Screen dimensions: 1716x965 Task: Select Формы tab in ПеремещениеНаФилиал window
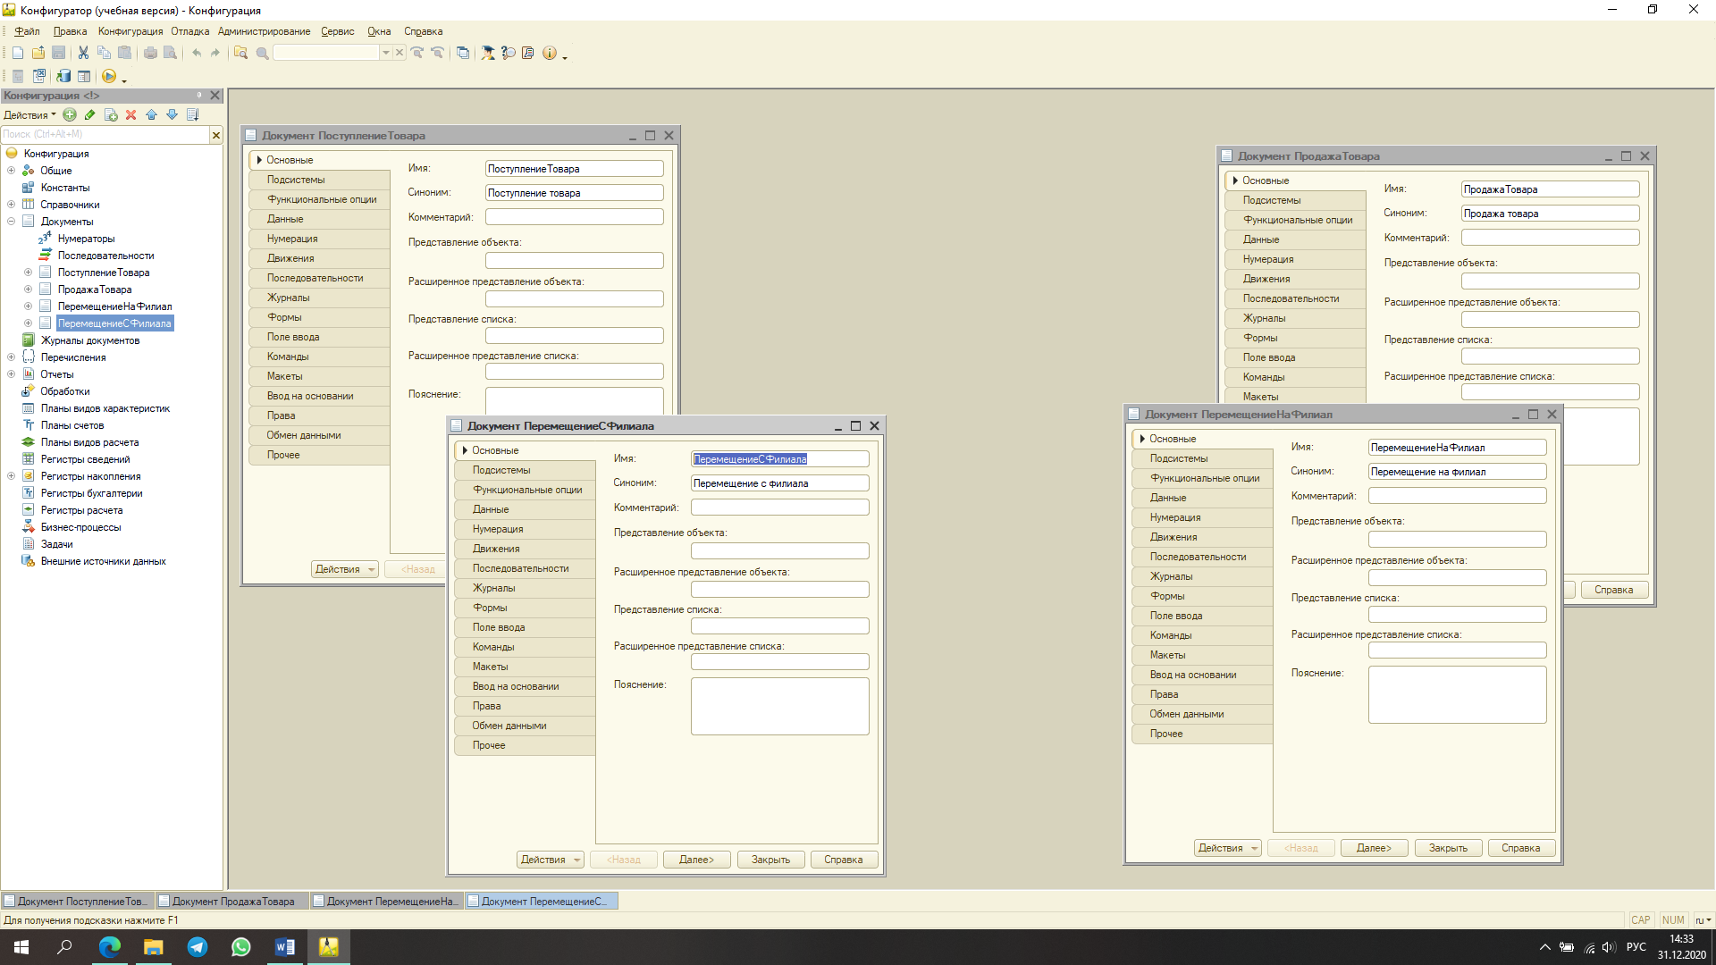click(1202, 596)
